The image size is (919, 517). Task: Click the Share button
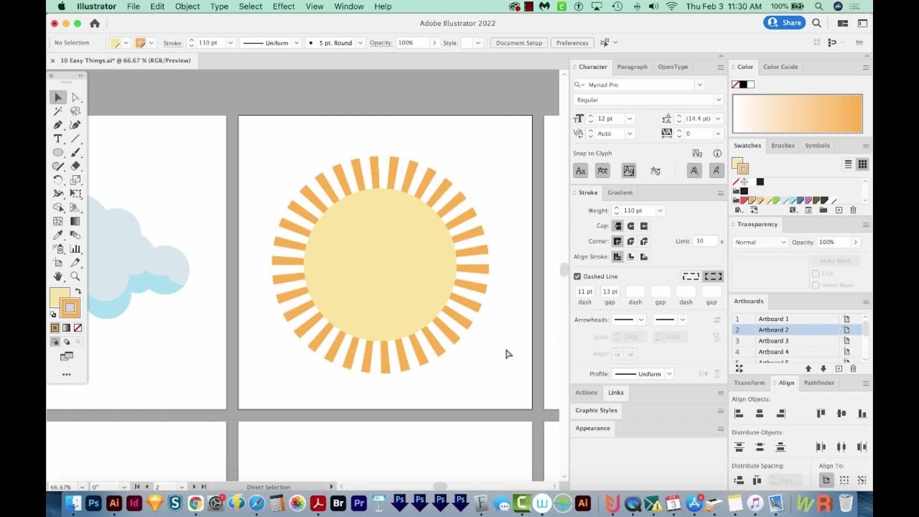tap(784, 23)
